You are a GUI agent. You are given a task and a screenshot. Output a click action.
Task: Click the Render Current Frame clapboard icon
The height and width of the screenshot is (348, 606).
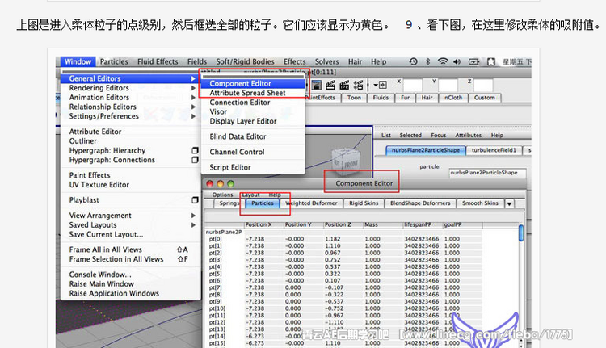[330, 85]
